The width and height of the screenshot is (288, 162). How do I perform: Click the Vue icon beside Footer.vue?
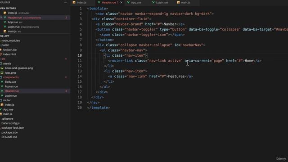[x=2, y=86]
